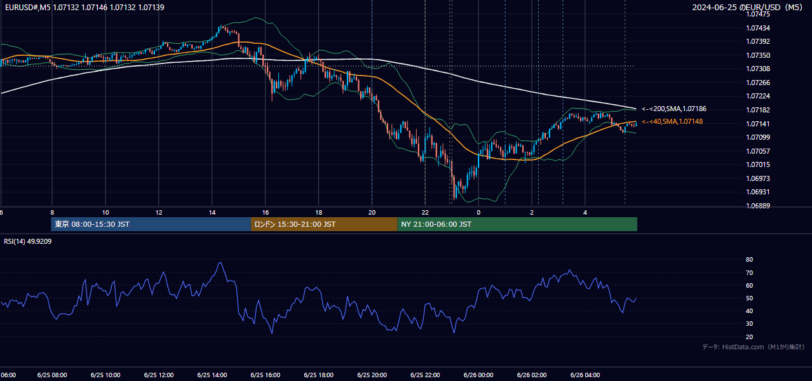Click the 6/25 20:00 bottom time label
The width and height of the screenshot is (812, 381).
pyautogui.click(x=372, y=375)
